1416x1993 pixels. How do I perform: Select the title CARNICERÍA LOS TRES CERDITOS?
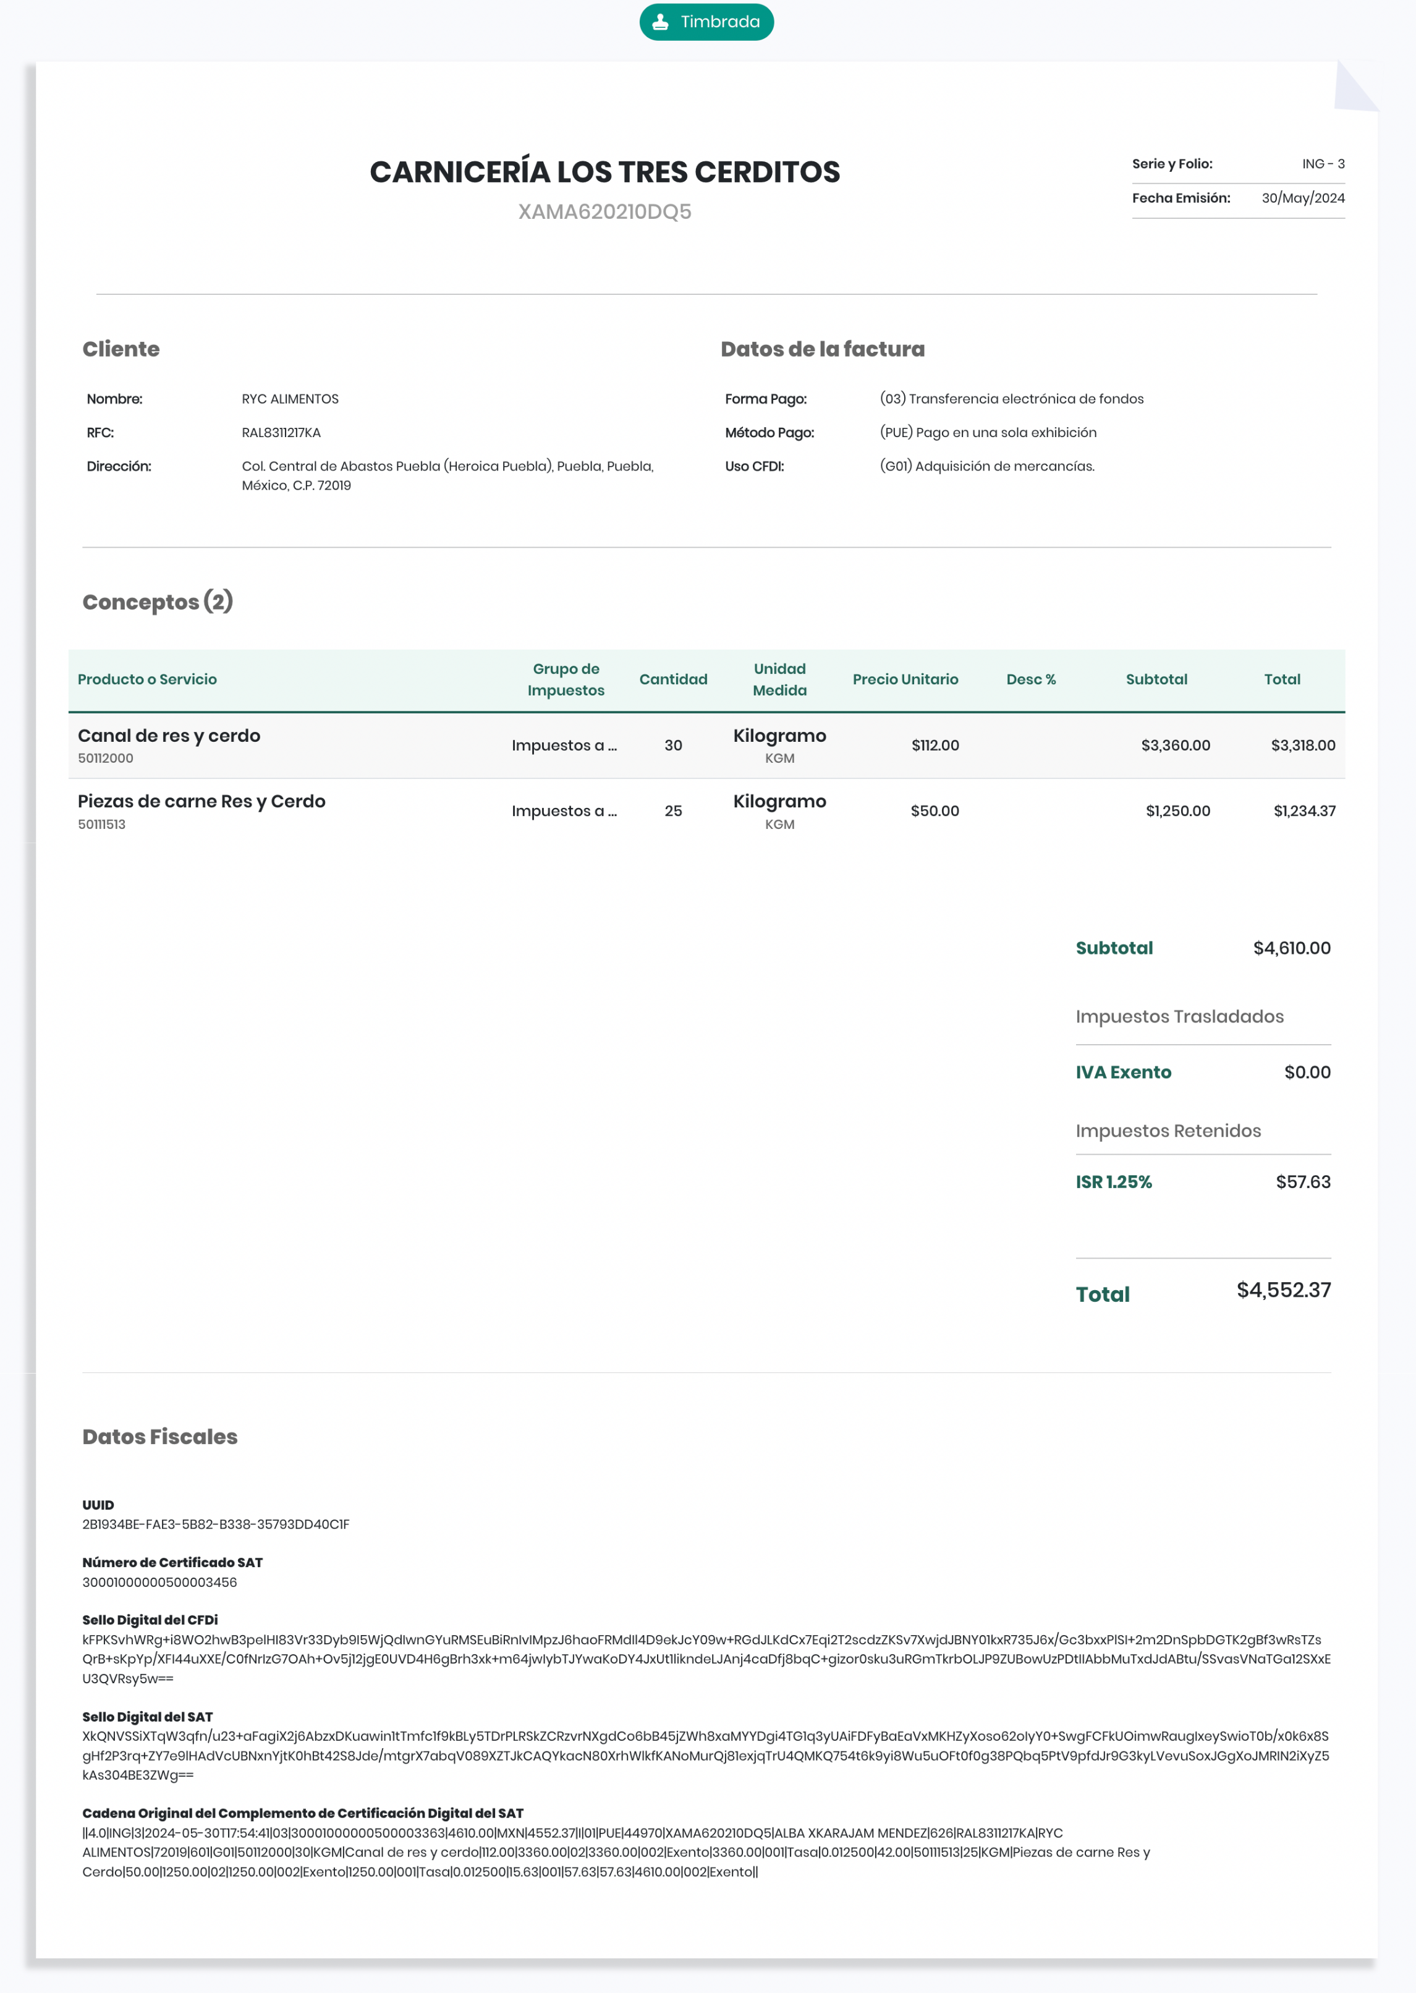pos(605,172)
